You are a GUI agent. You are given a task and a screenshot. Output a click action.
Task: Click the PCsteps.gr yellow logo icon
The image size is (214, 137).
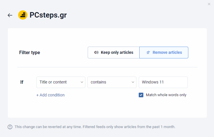coord(23,15)
